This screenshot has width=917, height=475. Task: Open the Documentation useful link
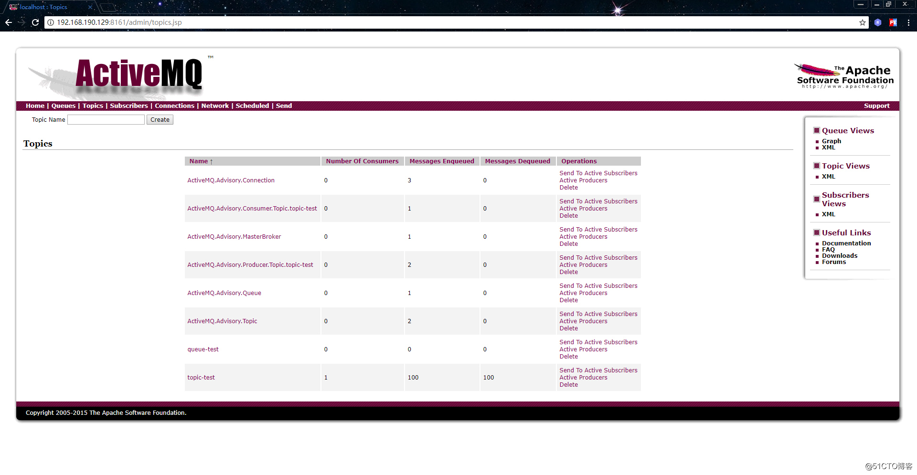tap(846, 243)
